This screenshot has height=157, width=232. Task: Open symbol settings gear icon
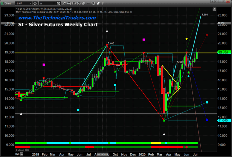(x=35, y=3)
